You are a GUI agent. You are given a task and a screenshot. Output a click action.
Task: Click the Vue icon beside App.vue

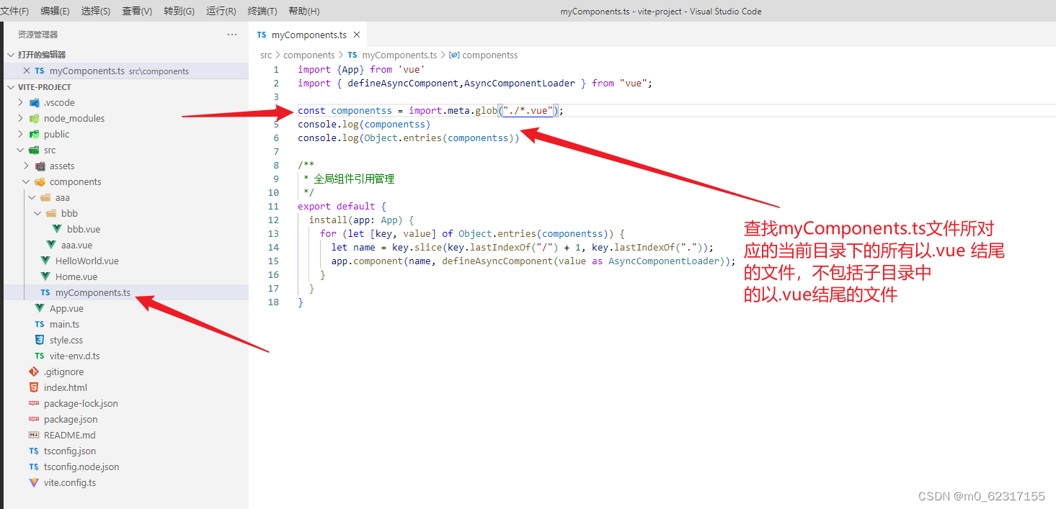tap(40, 309)
